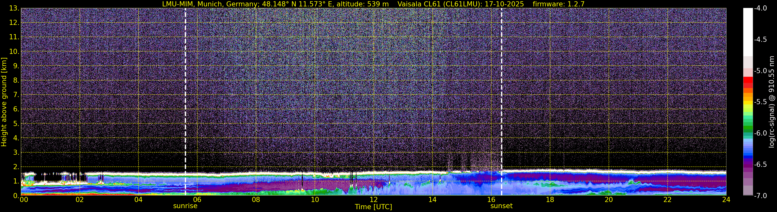Click the "22" tick on the time axis
The image size is (777, 212).
pos(667,200)
